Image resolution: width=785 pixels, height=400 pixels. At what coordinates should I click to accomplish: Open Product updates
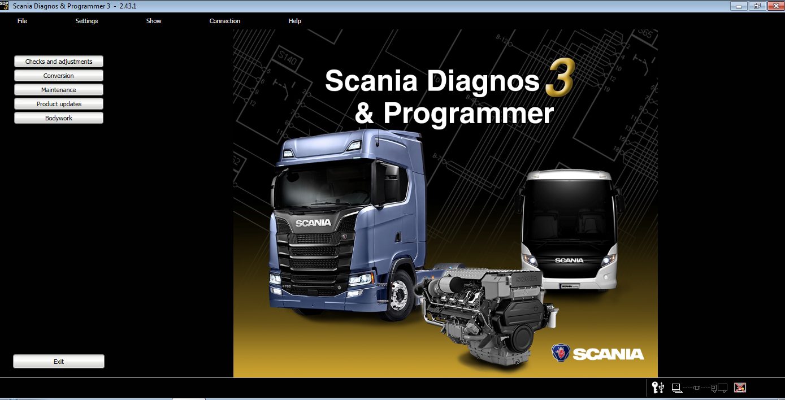point(58,103)
